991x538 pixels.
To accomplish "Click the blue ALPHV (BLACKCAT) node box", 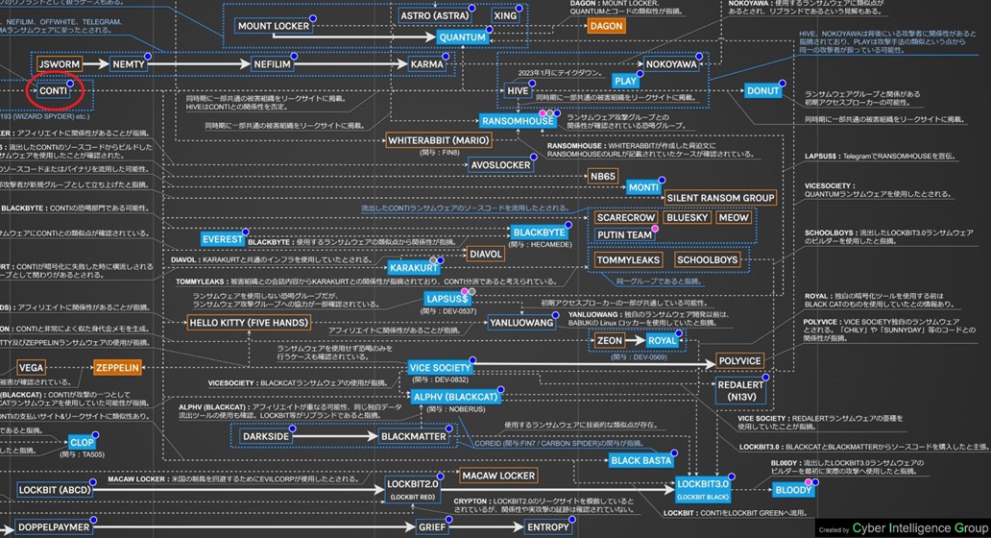I will point(455,397).
